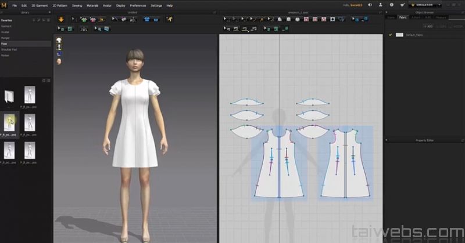
Task: Click the orange Simulate down-arrow icon
Action: click(x=61, y=19)
